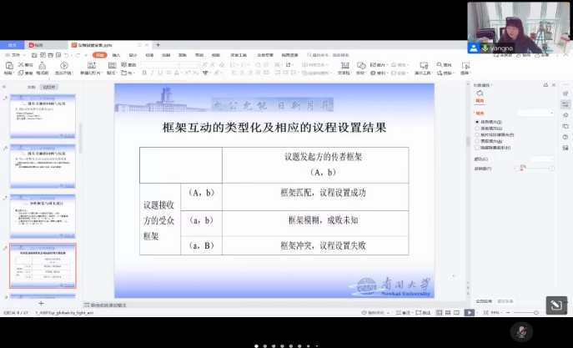Image resolution: width=573 pixels, height=348 pixels.
Task: Click the Bold formatting icon
Action: 145,73
